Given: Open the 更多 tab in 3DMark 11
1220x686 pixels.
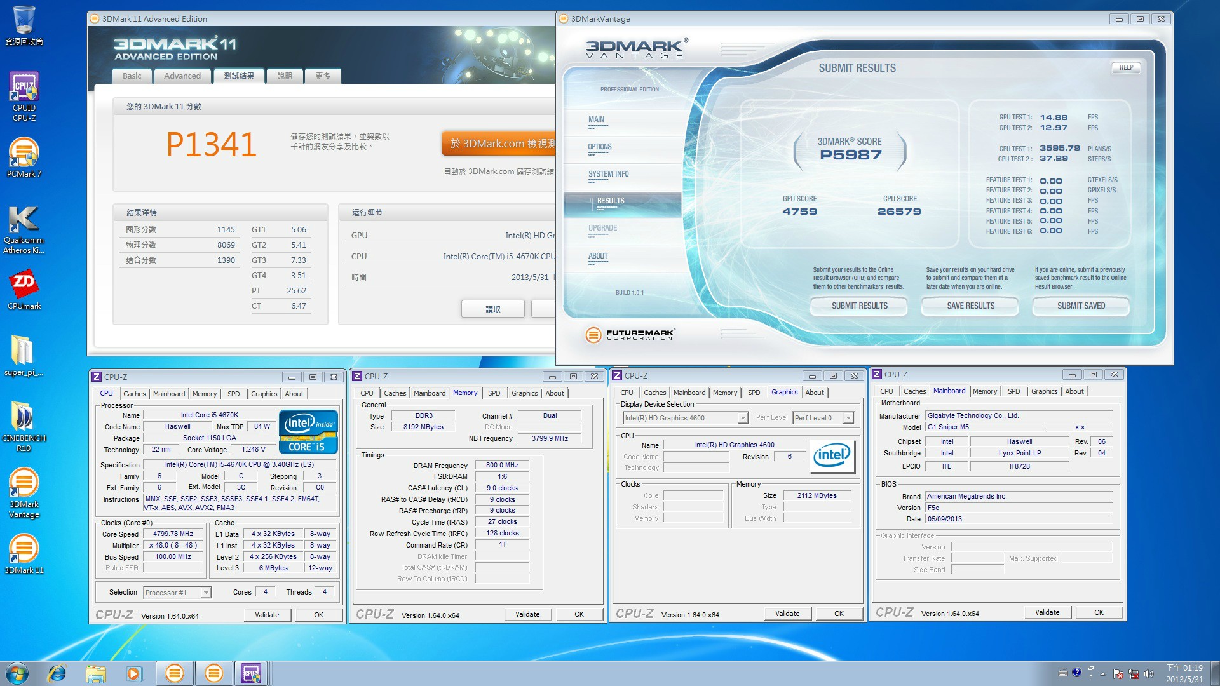Looking at the screenshot, I should [x=323, y=76].
